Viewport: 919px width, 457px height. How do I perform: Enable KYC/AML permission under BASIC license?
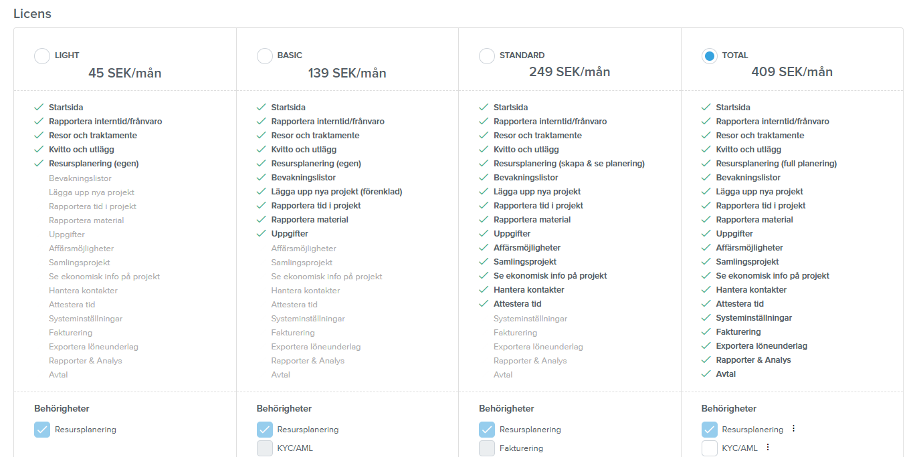[265, 448]
